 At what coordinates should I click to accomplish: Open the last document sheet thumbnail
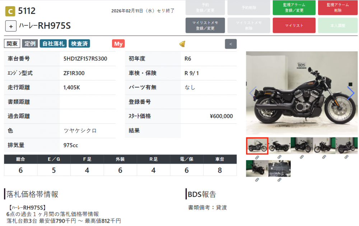click(x=280, y=168)
